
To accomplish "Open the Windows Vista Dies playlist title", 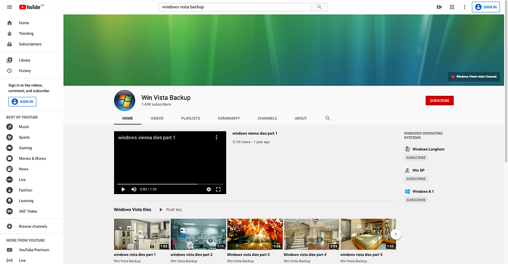I will pos(133,210).
